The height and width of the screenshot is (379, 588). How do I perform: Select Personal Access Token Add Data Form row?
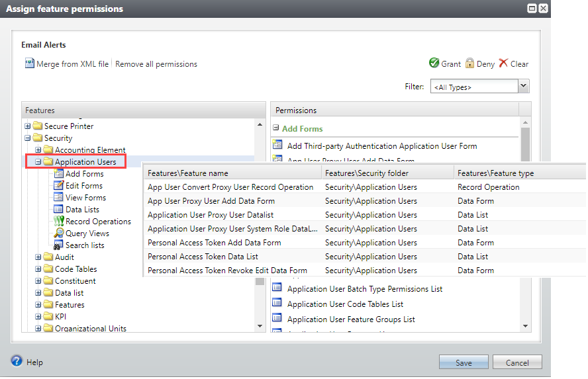365,243
